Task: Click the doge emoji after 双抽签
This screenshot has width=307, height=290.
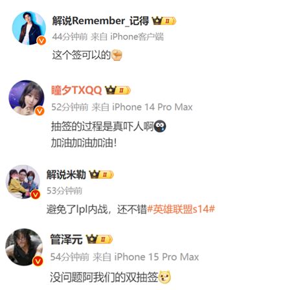Action: [x=165, y=277]
